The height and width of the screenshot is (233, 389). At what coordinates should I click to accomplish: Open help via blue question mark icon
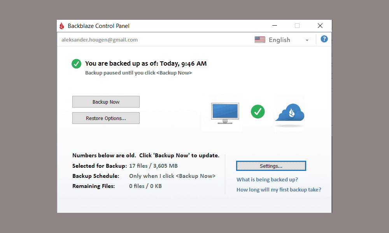[324, 39]
